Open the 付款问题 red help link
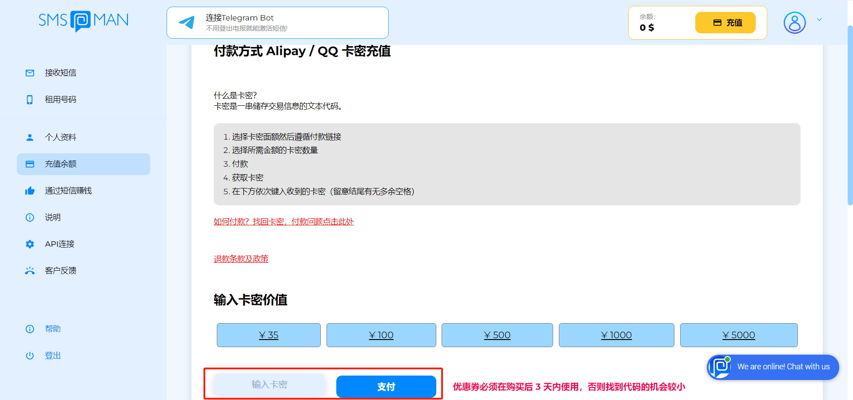Image resolution: width=853 pixels, height=400 pixels. (283, 221)
